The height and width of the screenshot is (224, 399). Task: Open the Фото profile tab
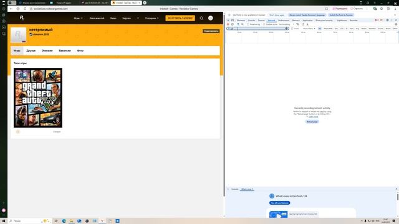coord(80,50)
